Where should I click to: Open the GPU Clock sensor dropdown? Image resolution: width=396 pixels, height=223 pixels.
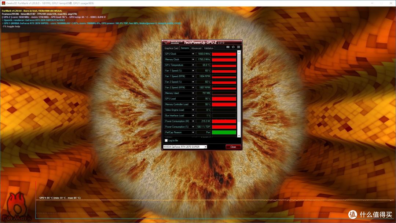(193, 54)
